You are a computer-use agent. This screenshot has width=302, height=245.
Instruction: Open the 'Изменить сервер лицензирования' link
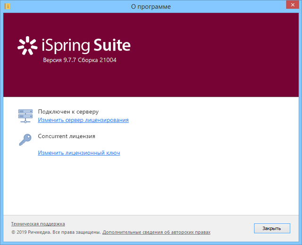coord(84,120)
